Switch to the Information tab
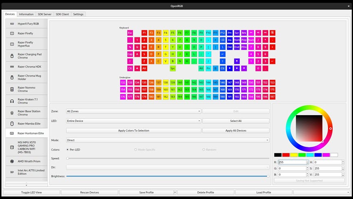The width and height of the screenshot is (353, 199). [x=26, y=14]
